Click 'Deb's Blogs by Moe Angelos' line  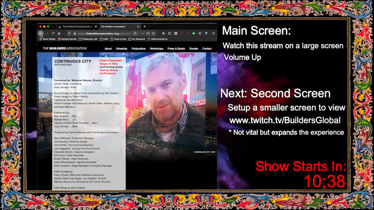(x=70, y=188)
